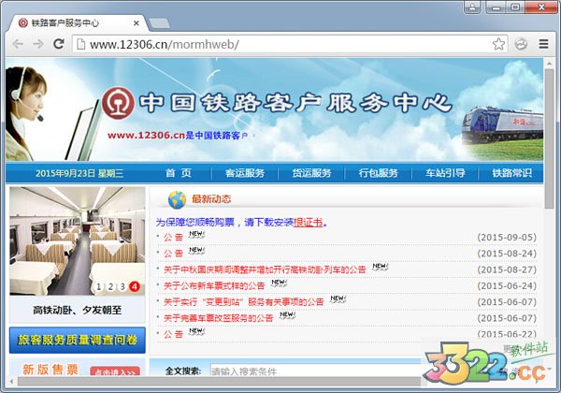
Task: Open the 铁路常识 navigation item
Action: (512, 173)
